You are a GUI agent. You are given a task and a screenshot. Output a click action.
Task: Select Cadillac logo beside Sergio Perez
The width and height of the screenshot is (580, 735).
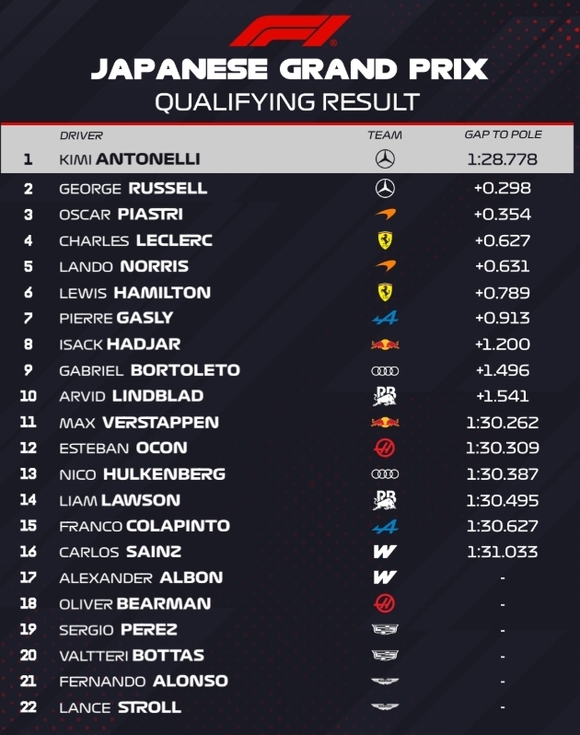coord(385,630)
